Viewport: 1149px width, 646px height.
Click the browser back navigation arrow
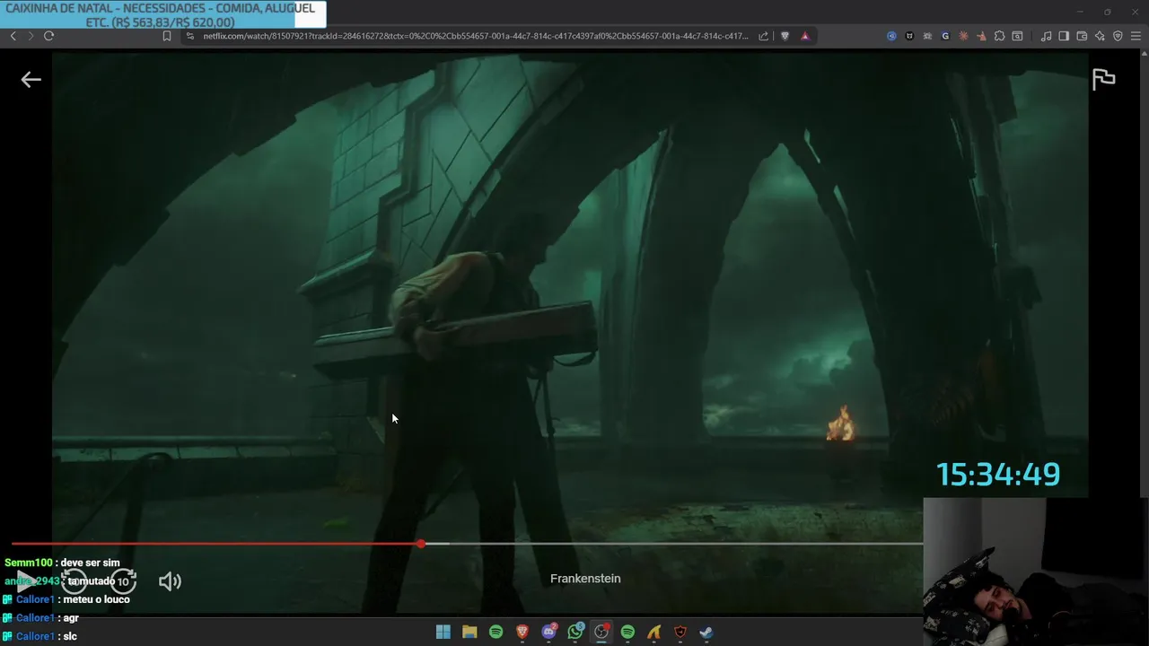(13, 36)
